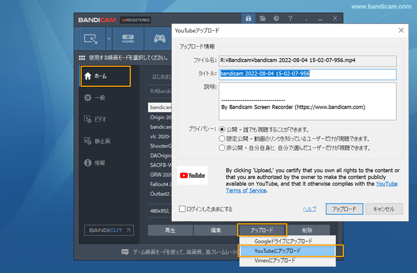Image resolution: width=417 pixels, height=273 pixels.
Task: Open scheduled recording clock icon
Action: click(276, 18)
